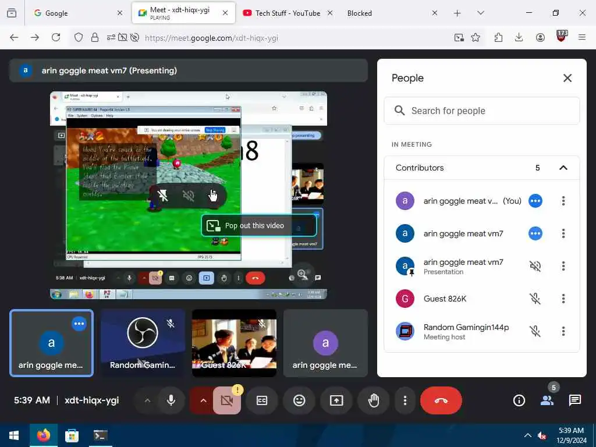Image resolution: width=596 pixels, height=447 pixels.
Task: Go back with the browser back arrow
Action: click(x=14, y=37)
